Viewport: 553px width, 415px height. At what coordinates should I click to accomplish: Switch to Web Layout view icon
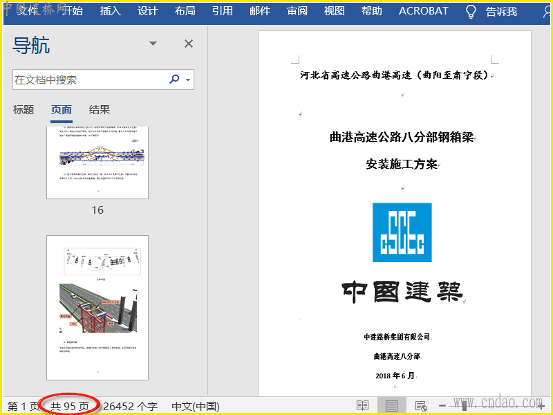421,406
